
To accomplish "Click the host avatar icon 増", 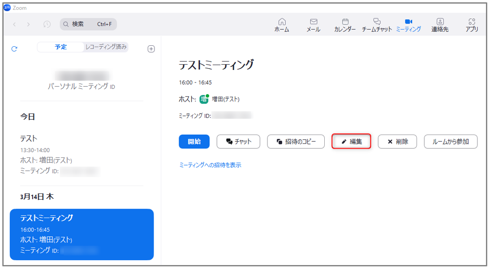I will 204,99.
